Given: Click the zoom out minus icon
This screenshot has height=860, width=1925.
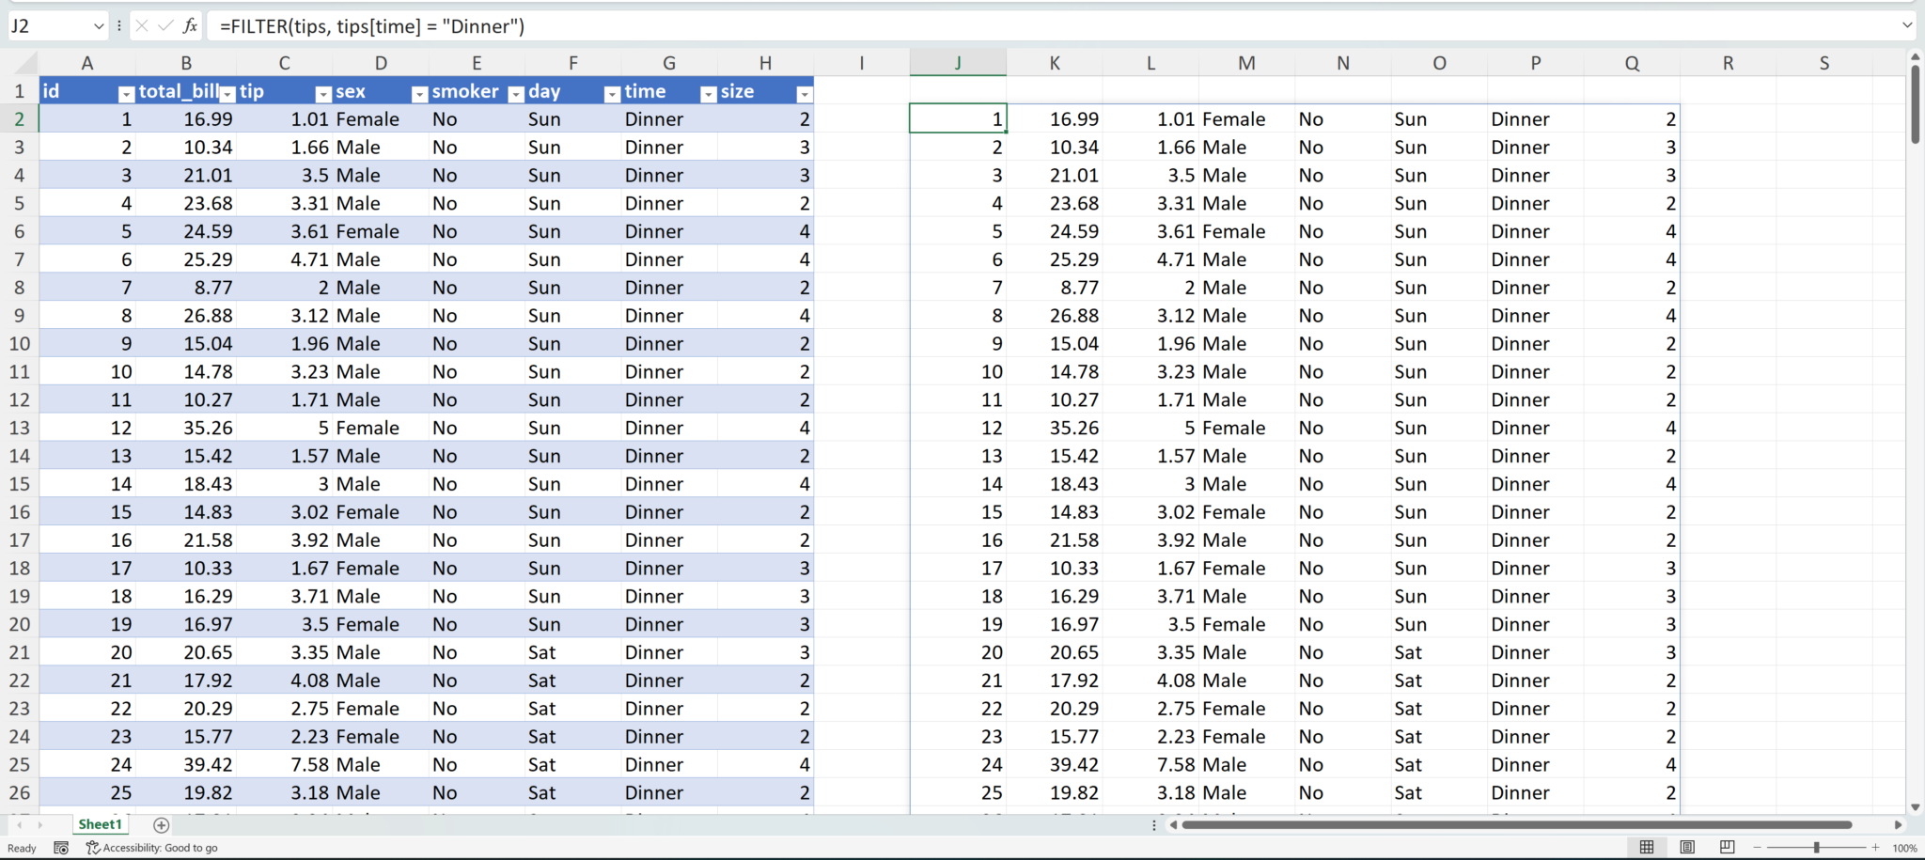Looking at the screenshot, I should coord(1757,848).
